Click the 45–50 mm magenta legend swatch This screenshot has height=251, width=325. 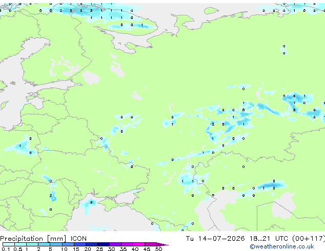151,244
